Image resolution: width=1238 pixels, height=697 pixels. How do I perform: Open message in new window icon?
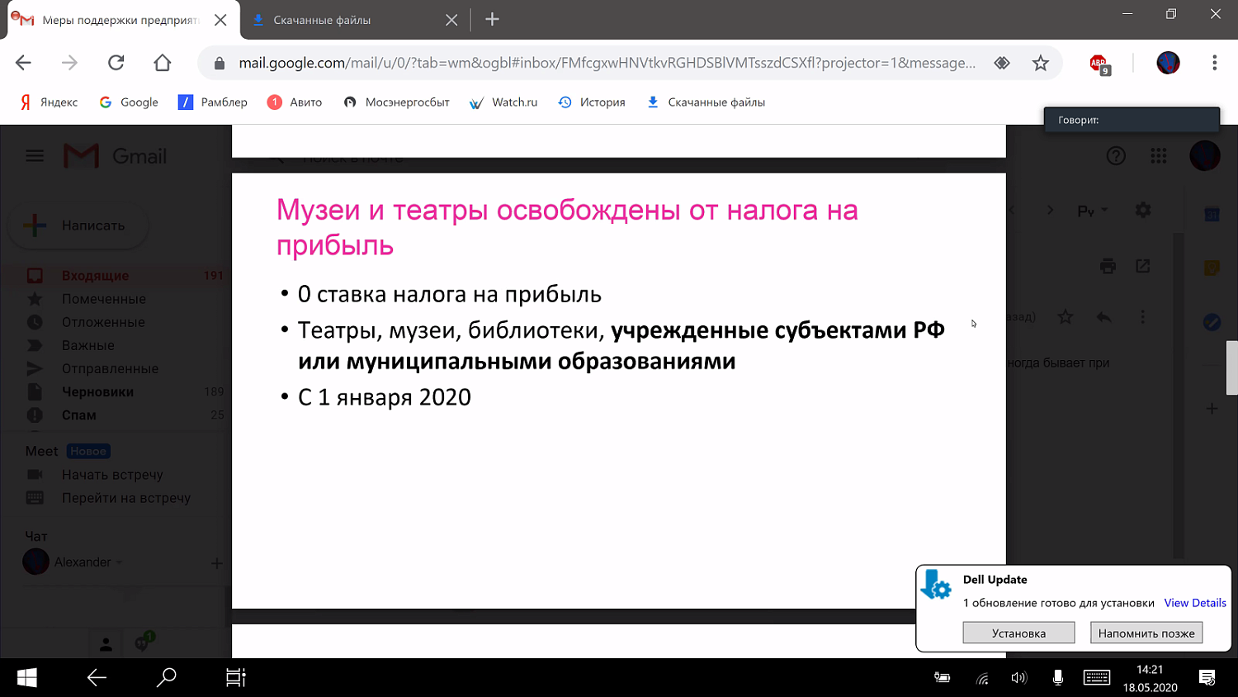1142,266
